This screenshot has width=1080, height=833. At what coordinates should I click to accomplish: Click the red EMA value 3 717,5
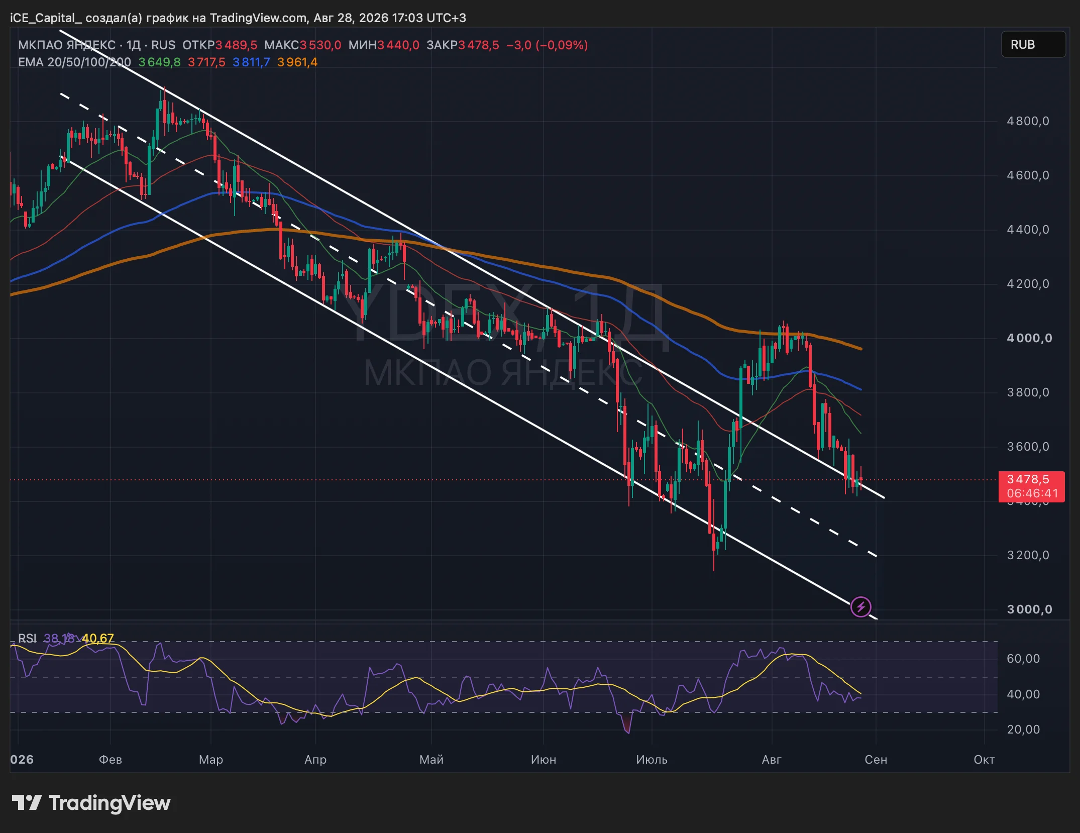click(x=206, y=62)
